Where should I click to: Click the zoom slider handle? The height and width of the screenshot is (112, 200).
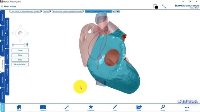25,45
